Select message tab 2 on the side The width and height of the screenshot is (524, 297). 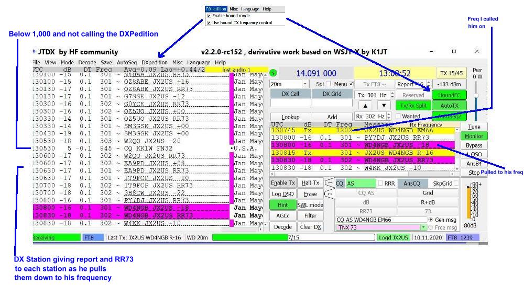click(x=330, y=194)
